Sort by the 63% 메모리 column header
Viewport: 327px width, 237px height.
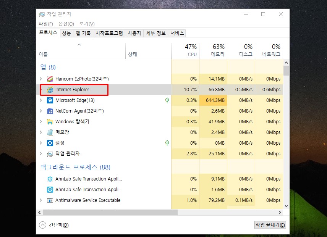coord(213,51)
